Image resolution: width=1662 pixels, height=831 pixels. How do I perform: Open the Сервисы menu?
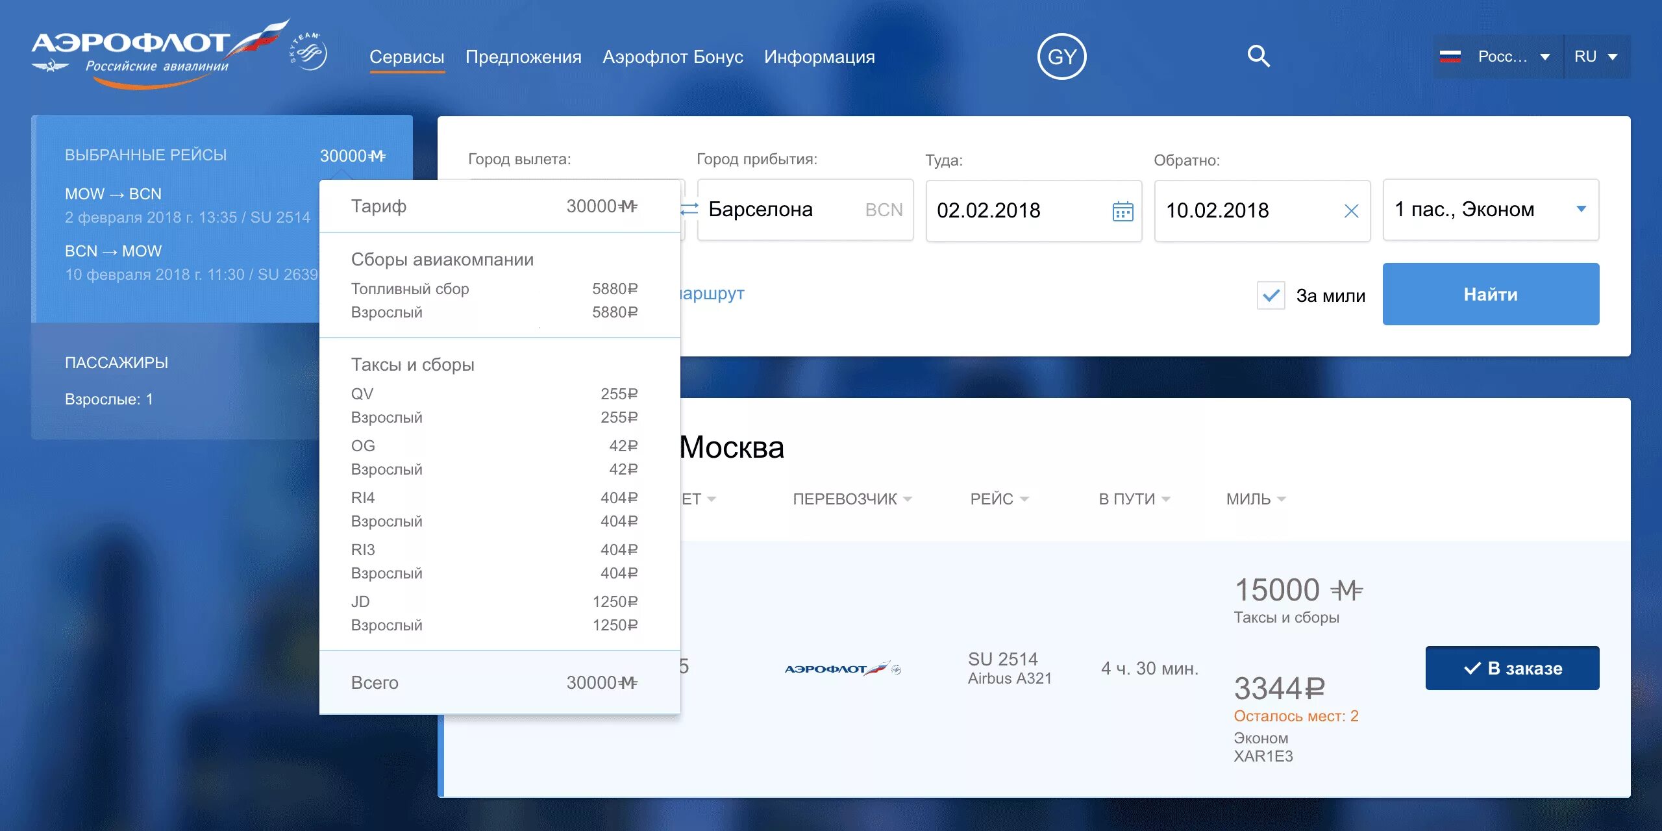tap(406, 57)
